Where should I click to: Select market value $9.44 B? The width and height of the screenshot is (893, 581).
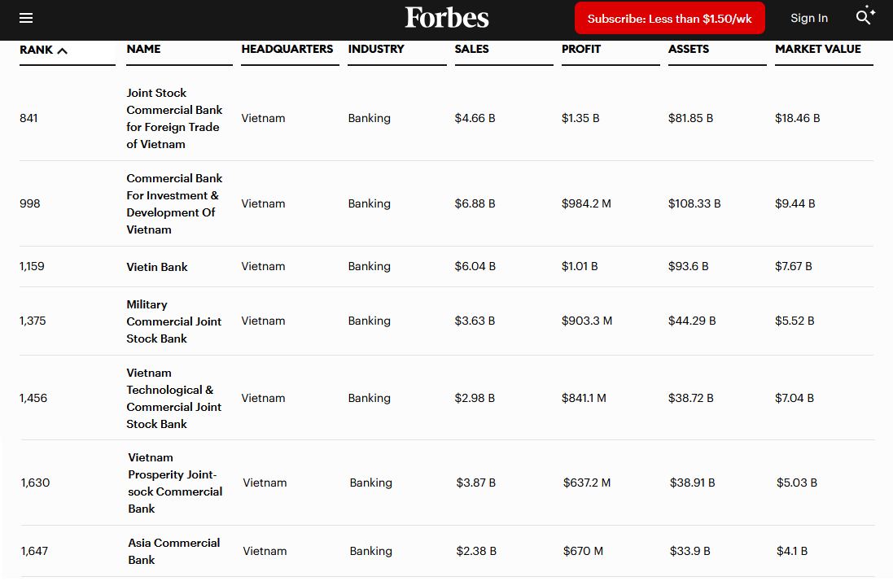(795, 203)
